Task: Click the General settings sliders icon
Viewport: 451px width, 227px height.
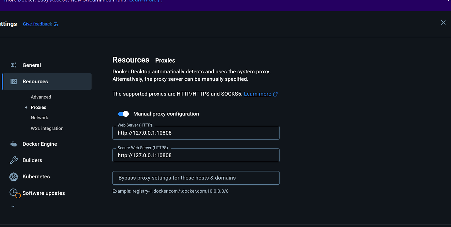Action: pos(13,65)
